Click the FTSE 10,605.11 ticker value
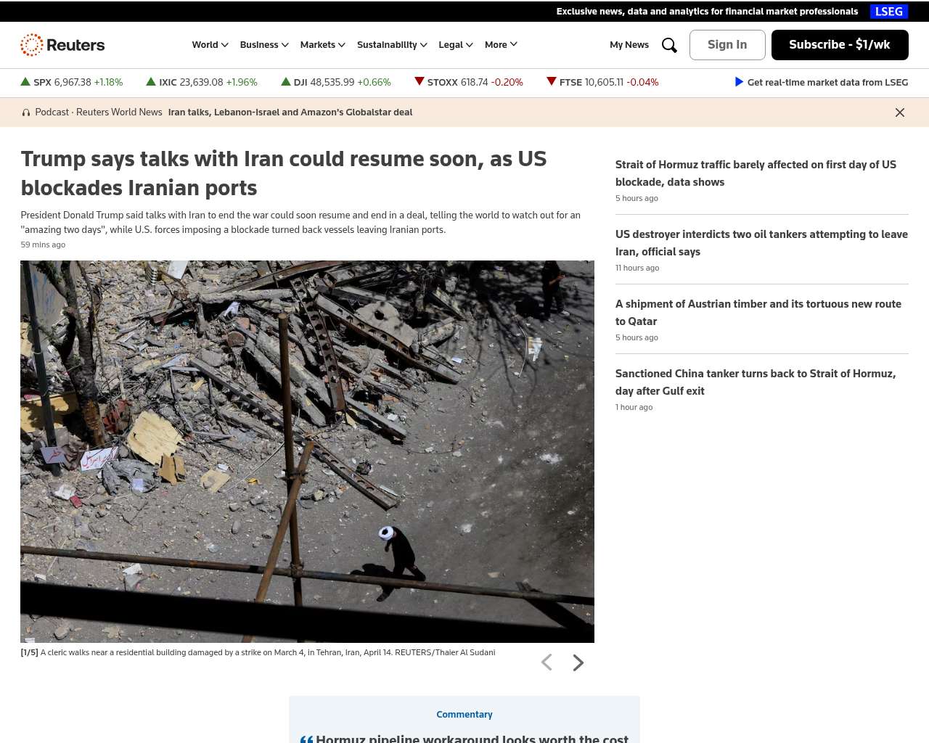The width and height of the screenshot is (929, 743). pos(604,83)
